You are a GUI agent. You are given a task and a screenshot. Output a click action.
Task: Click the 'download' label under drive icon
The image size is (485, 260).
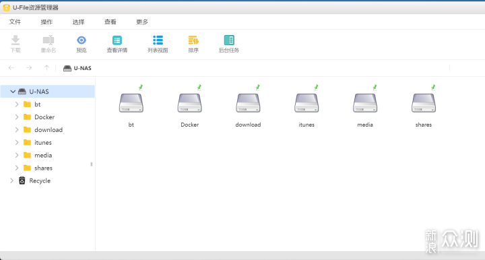click(248, 125)
